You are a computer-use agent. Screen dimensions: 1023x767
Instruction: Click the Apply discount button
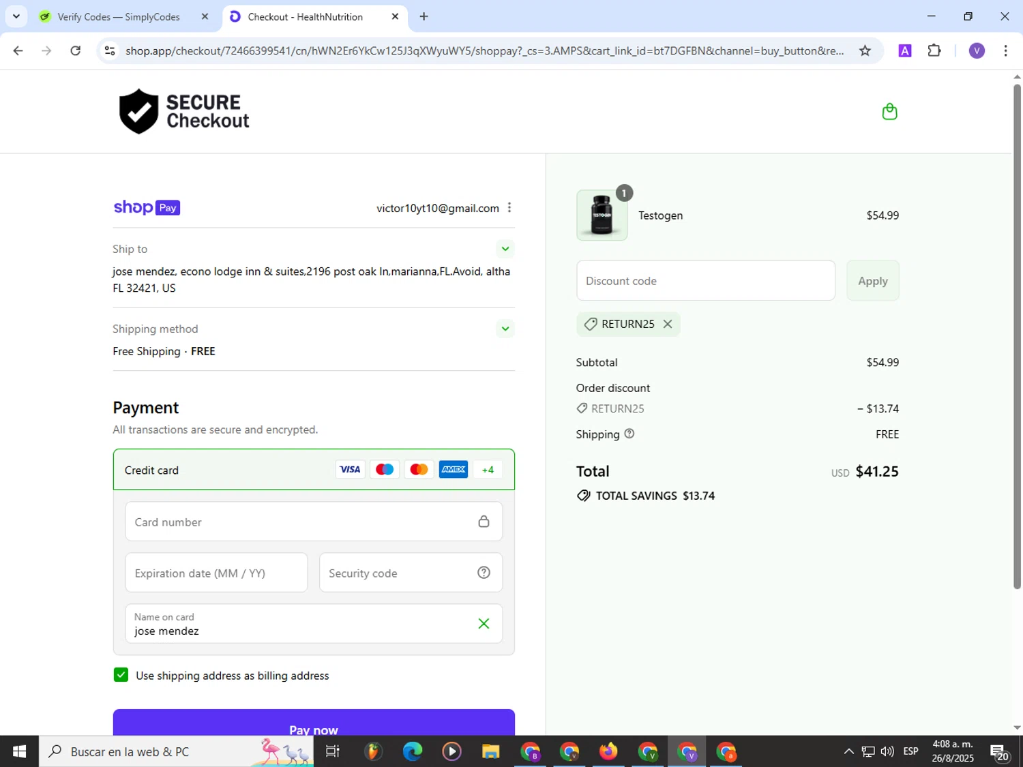[873, 280]
